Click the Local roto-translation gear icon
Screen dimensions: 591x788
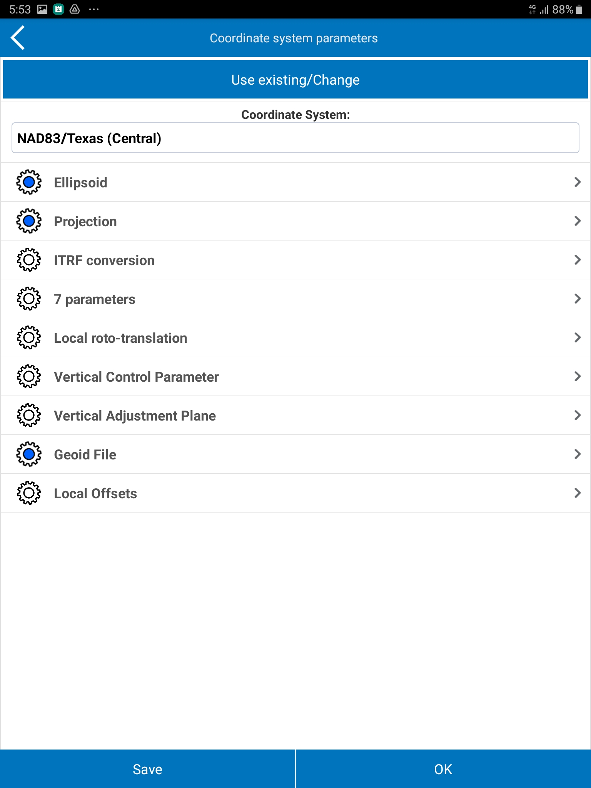tap(29, 337)
